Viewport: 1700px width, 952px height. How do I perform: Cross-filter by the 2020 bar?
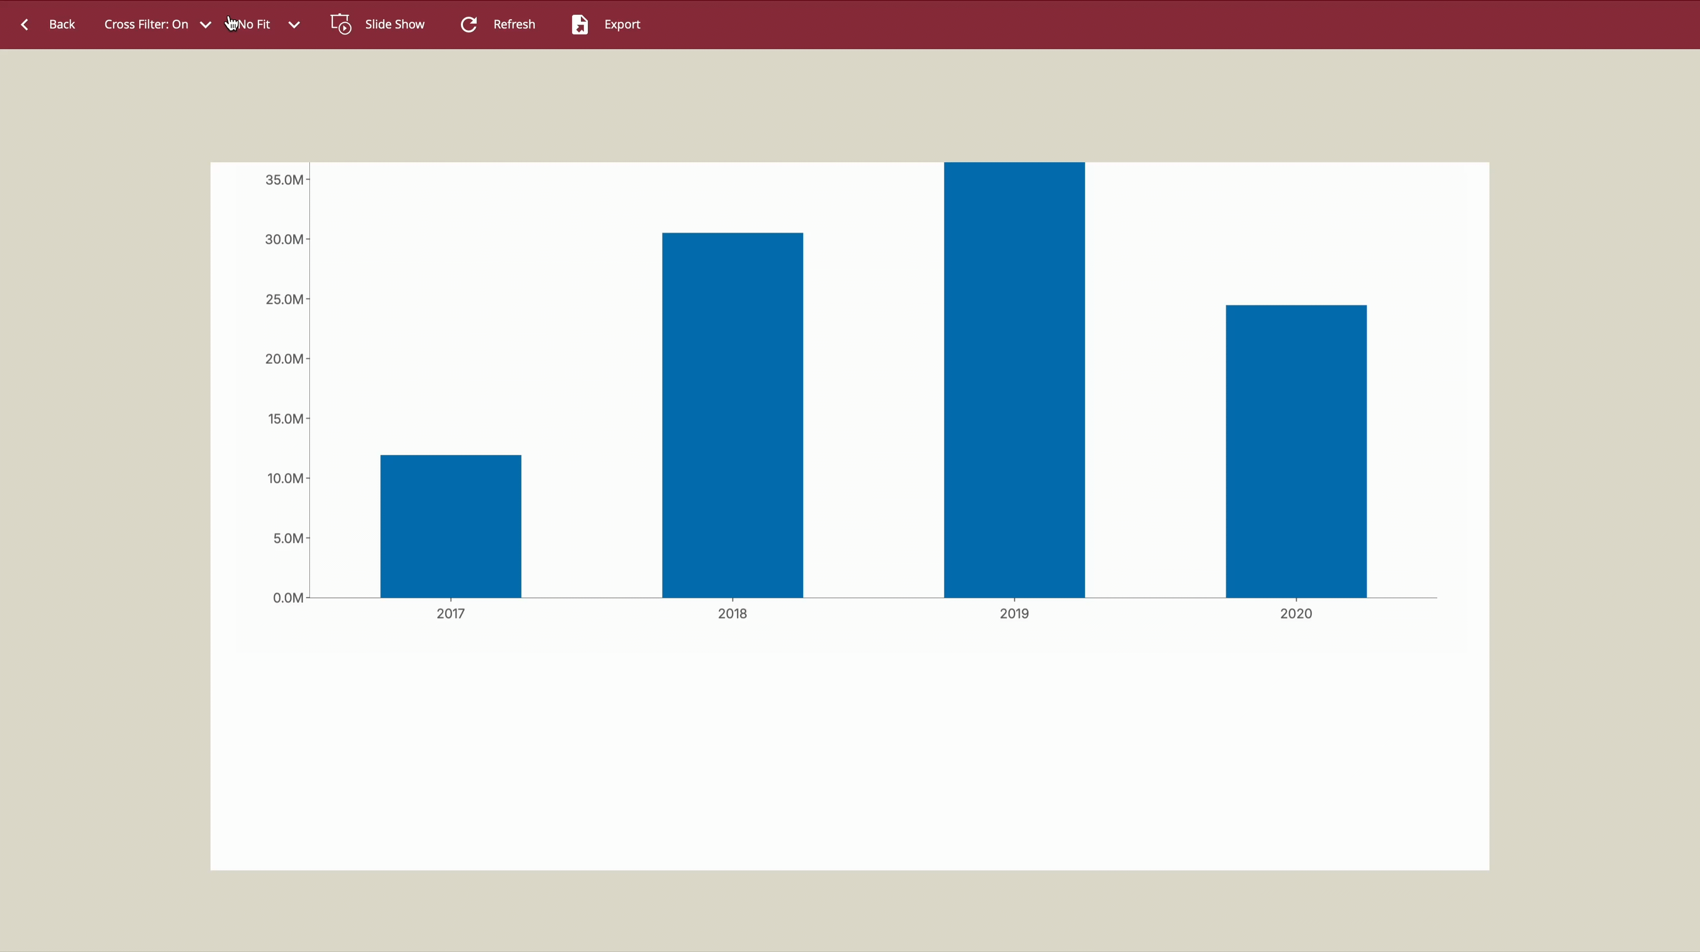[x=1296, y=451]
